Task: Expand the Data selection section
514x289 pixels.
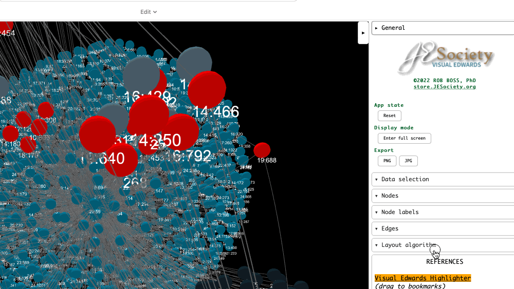Action: (443, 179)
